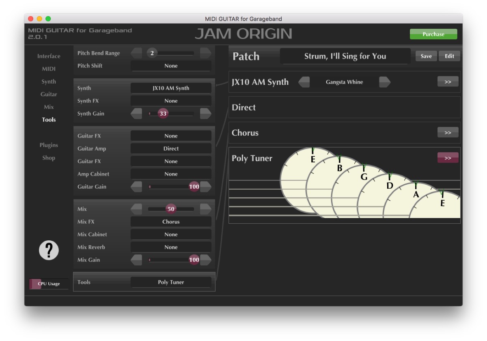The width and height of the screenshot is (487, 341).
Task: Open the Synth FX dropdown
Action: tap(171, 101)
